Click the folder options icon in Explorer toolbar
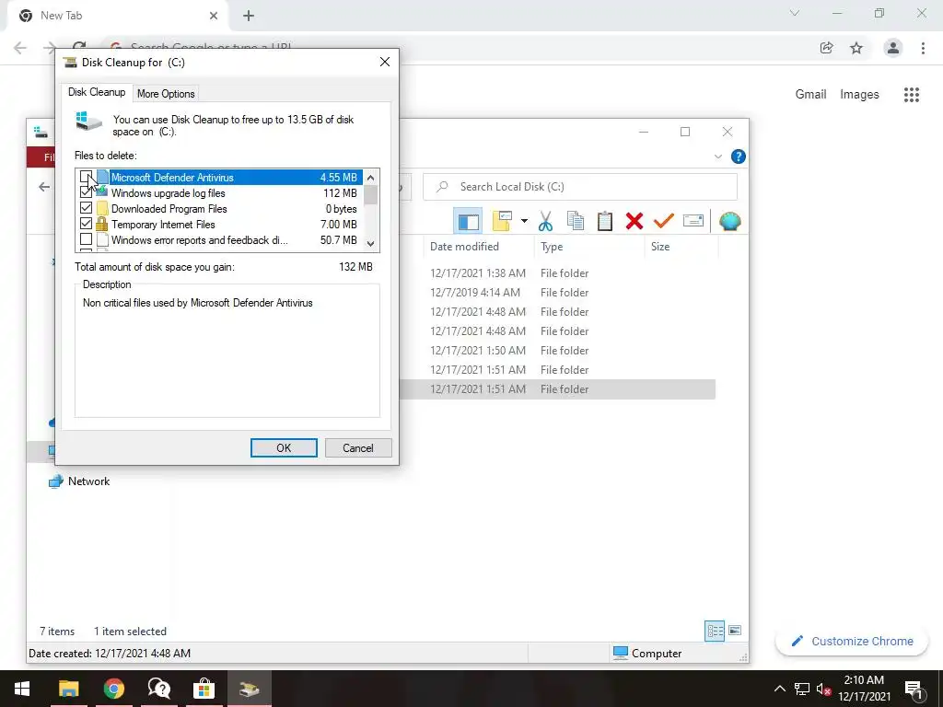The width and height of the screenshot is (943, 707). 502,221
